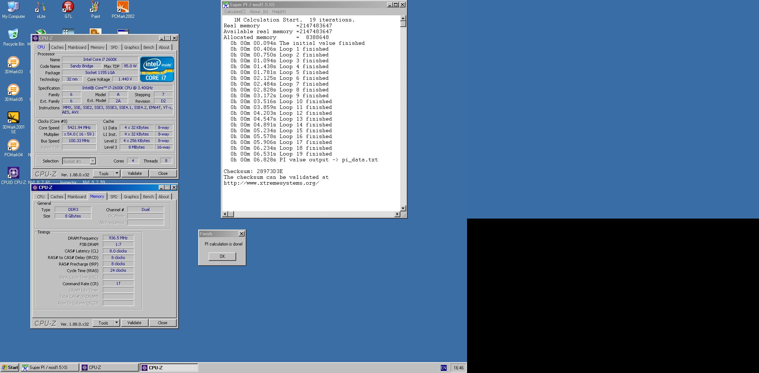Click Validate in top CPU-Z window
The height and width of the screenshot is (373, 759).
(135, 173)
